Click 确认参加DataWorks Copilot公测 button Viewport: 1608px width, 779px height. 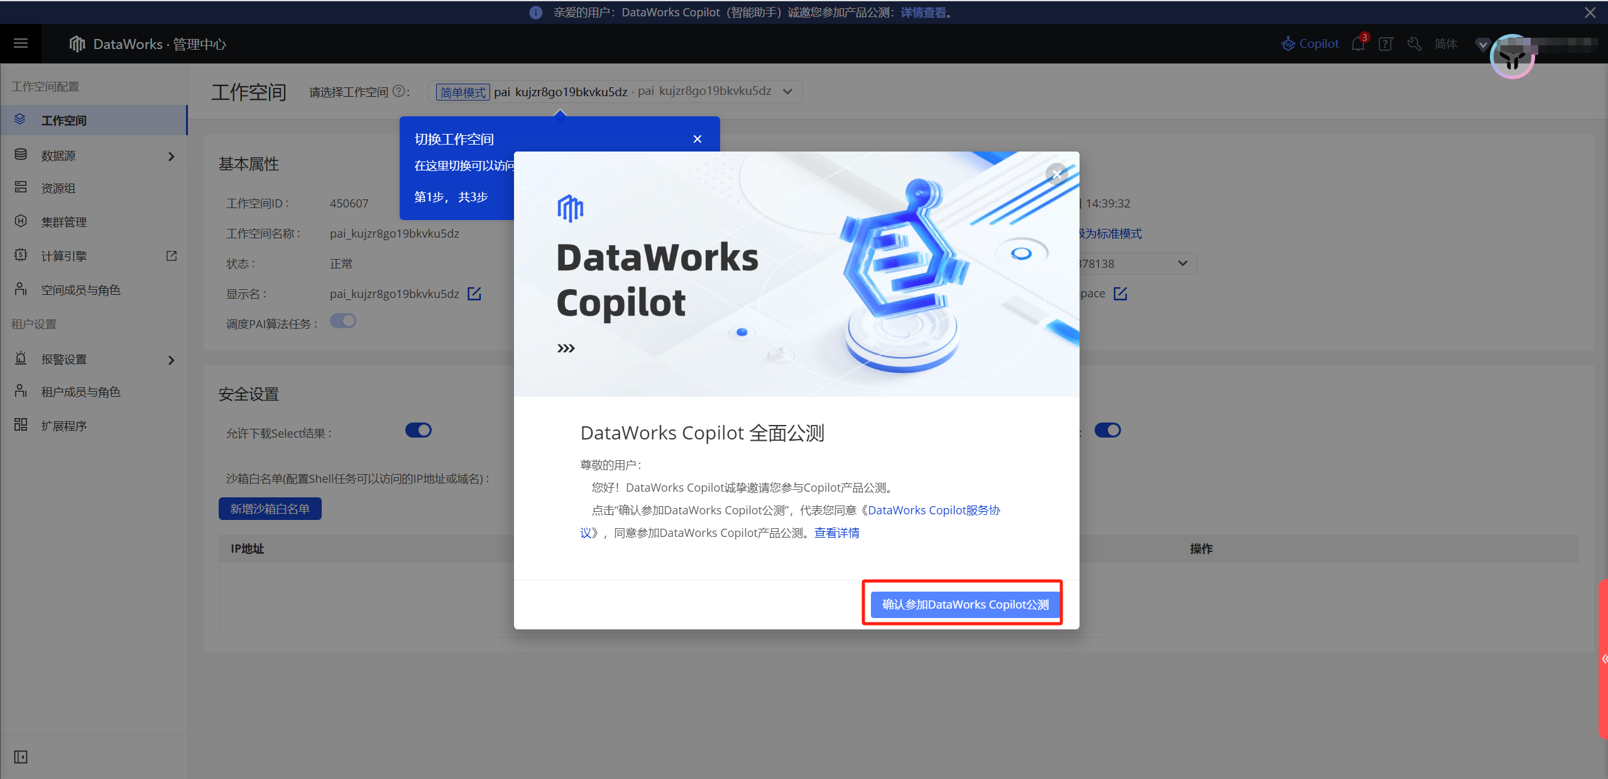[x=965, y=604]
